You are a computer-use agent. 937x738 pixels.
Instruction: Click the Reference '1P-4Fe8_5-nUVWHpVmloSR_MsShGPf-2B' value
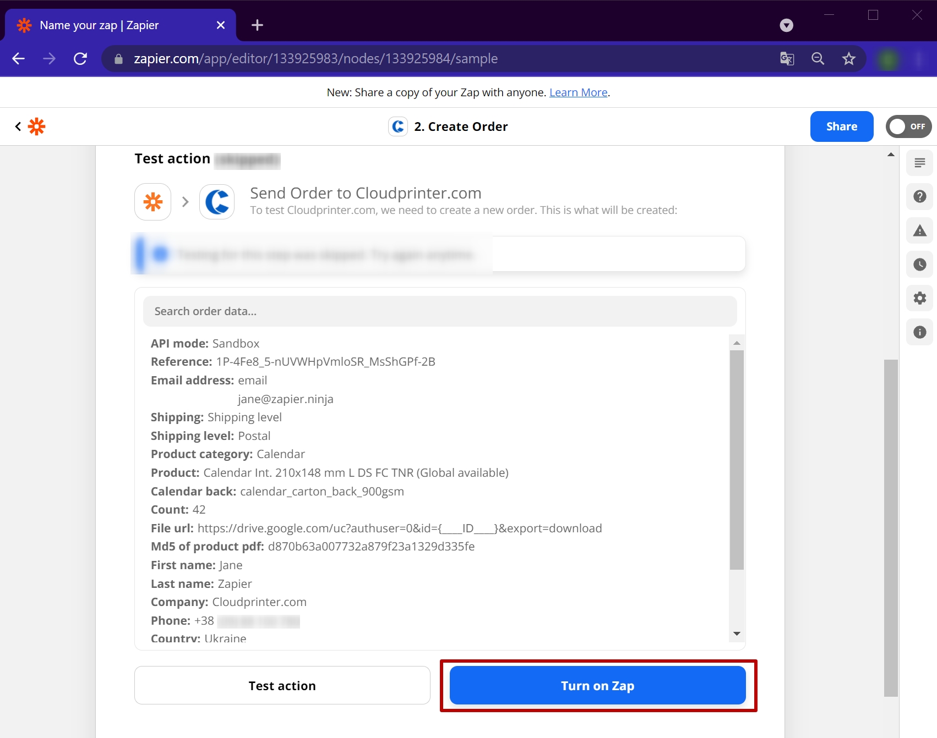[x=325, y=362]
